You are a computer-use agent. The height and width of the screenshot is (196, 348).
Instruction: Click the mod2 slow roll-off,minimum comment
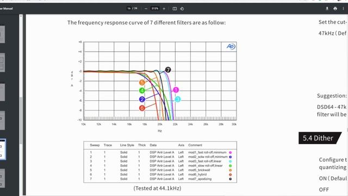coord(208,157)
